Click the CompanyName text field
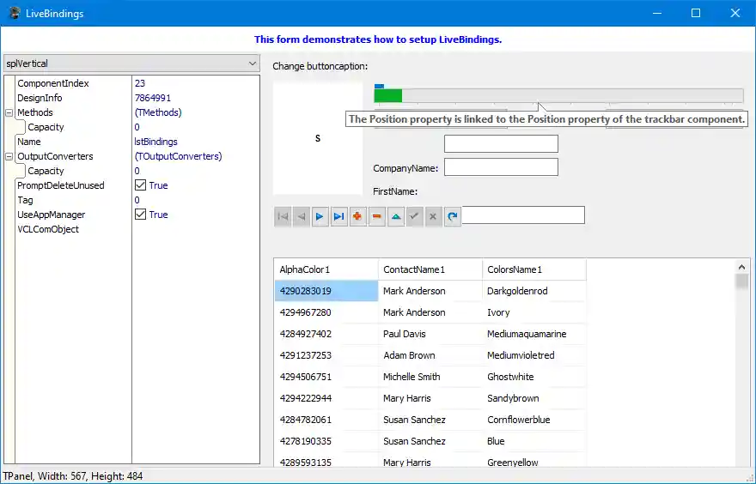 pos(501,167)
